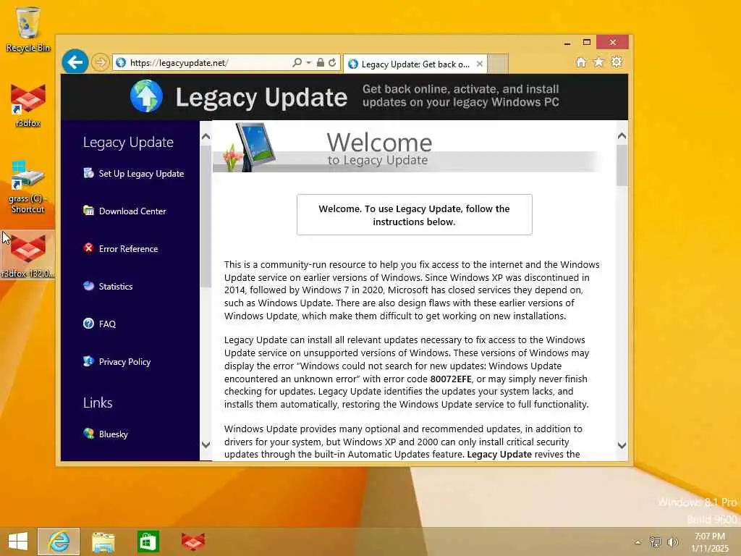Open File Explorer from the taskbar
Screen dimensions: 741x556
[x=103, y=542]
